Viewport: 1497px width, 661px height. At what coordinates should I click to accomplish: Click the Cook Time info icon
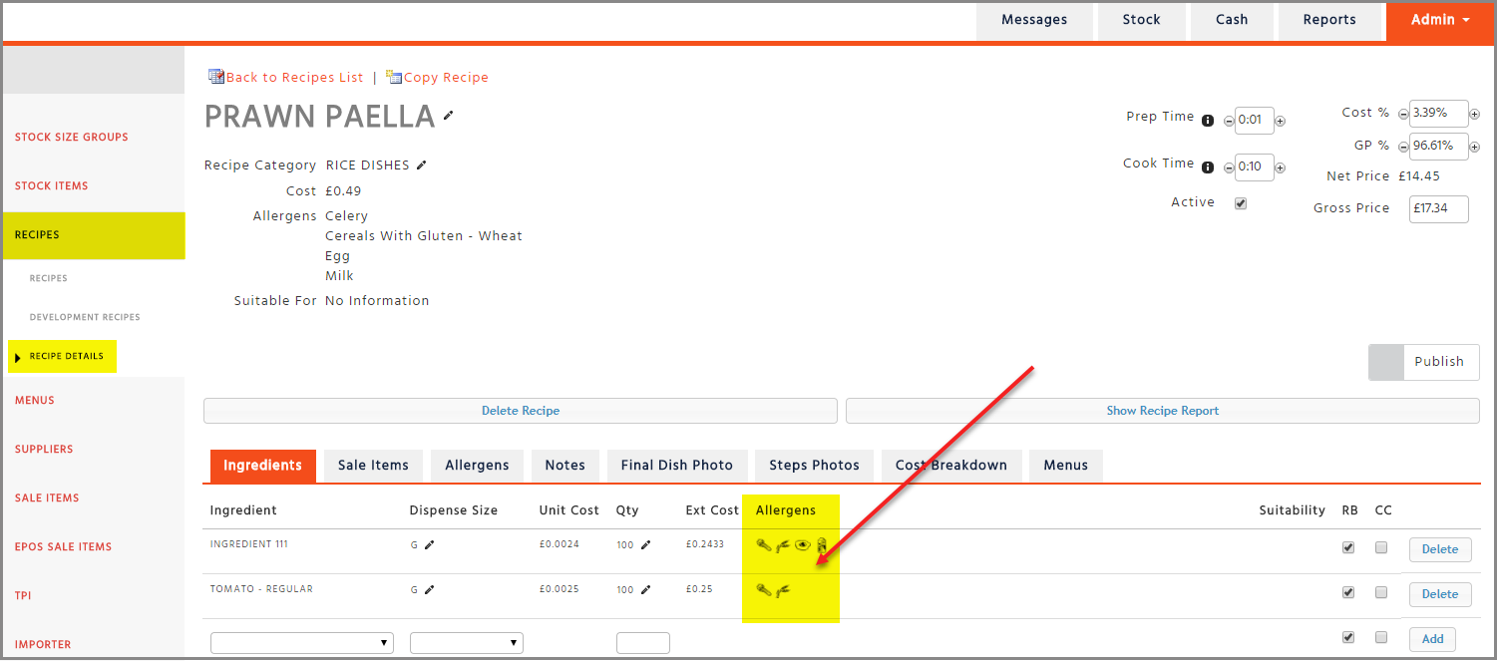[x=1208, y=167]
